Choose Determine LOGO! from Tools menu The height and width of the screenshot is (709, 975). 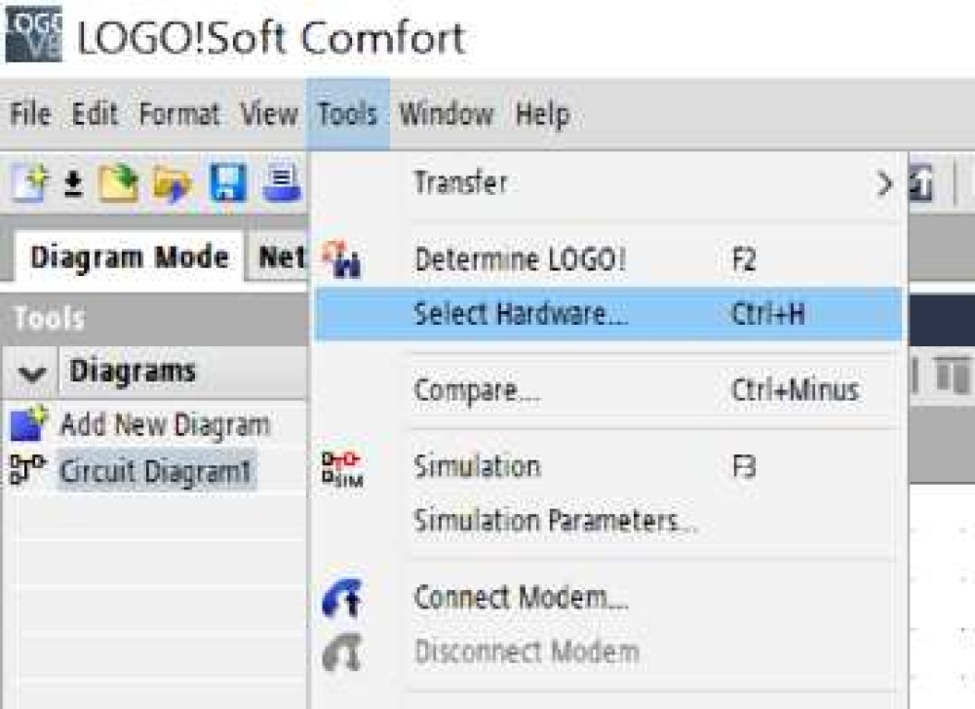point(608,259)
